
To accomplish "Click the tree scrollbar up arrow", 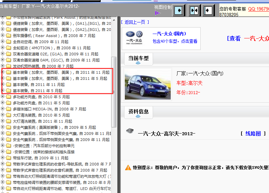I will (x=114, y=20).
